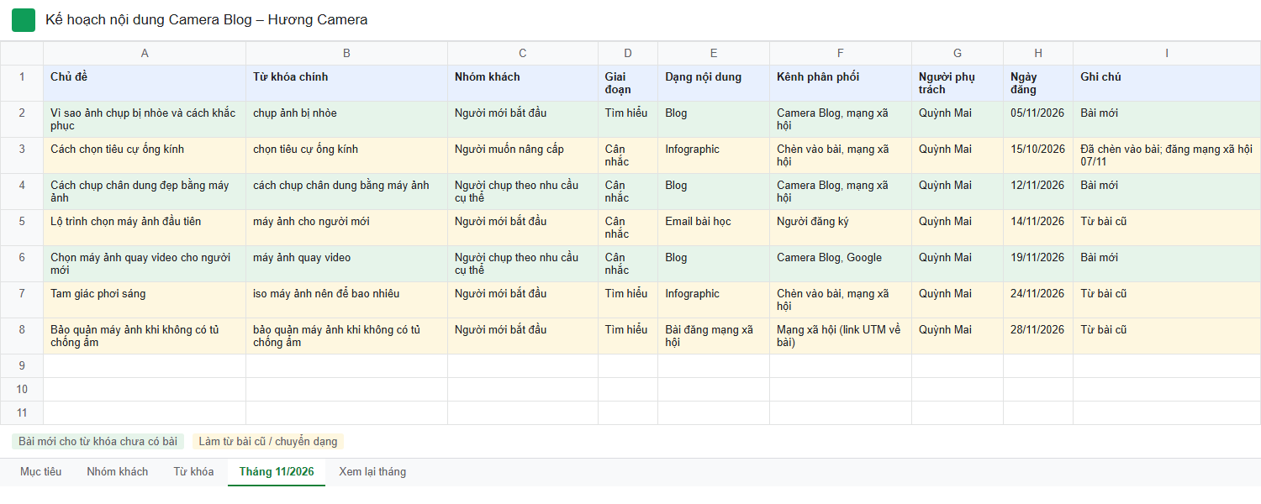Select note cell Đã chèn vào bài
This screenshot has height=504, width=1261.
(x=1167, y=155)
